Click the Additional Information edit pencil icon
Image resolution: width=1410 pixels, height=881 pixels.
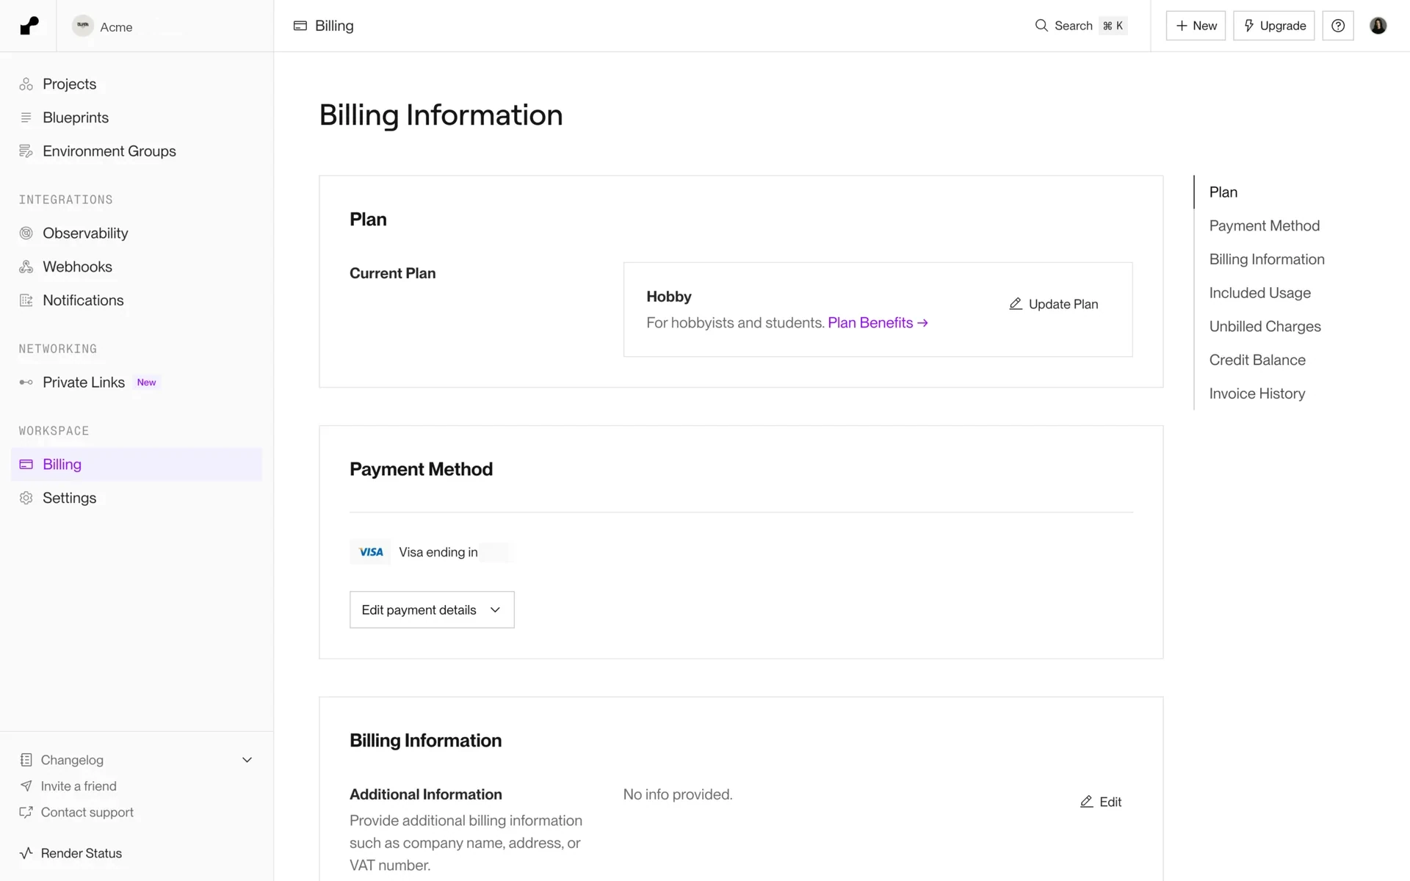1087,802
